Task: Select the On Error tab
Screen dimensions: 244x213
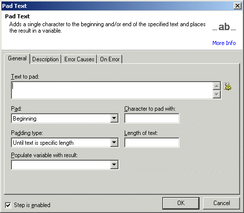Action: [x=110, y=59]
